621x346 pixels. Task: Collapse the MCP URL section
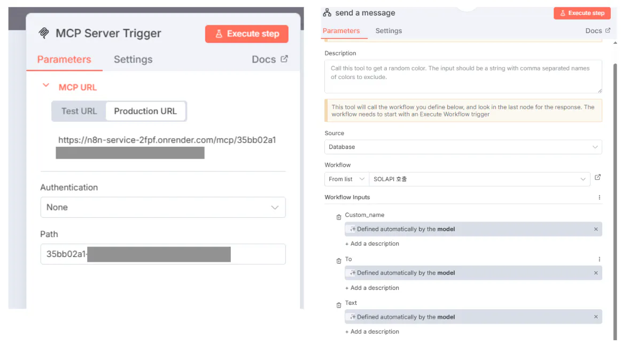point(46,86)
